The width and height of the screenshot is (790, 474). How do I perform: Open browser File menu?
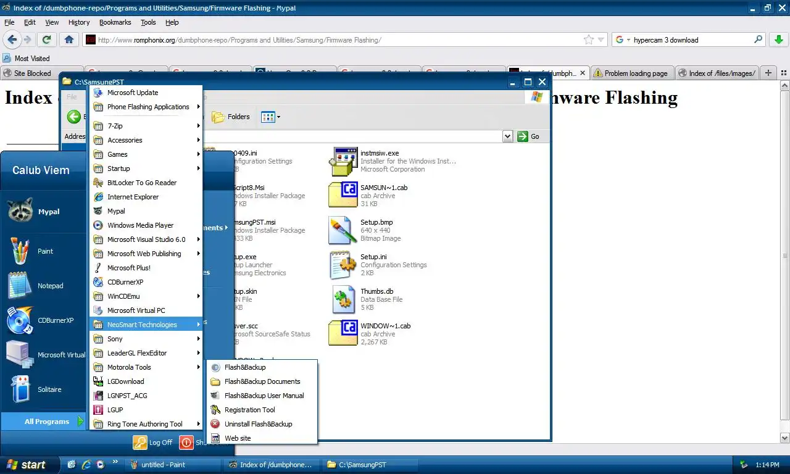9,22
